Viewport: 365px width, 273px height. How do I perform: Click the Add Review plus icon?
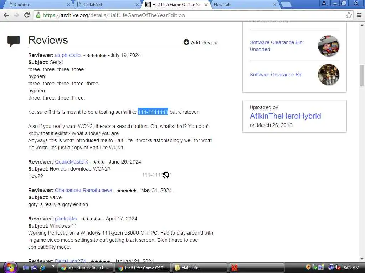(x=186, y=42)
